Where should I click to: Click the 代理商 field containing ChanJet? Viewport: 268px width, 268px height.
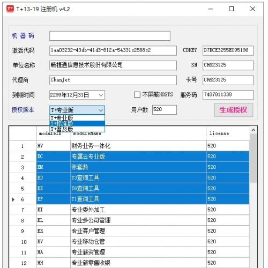click(113, 80)
